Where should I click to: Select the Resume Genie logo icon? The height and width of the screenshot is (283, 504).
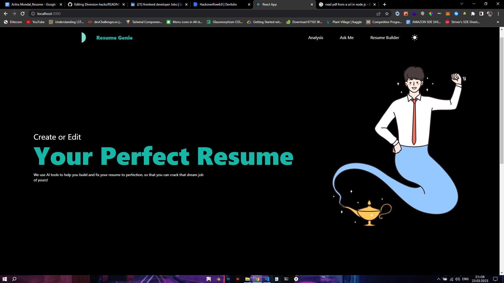tap(83, 37)
